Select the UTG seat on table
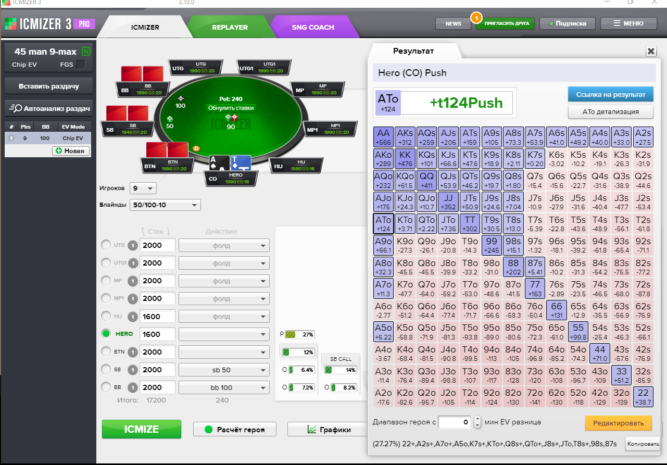 pos(195,68)
